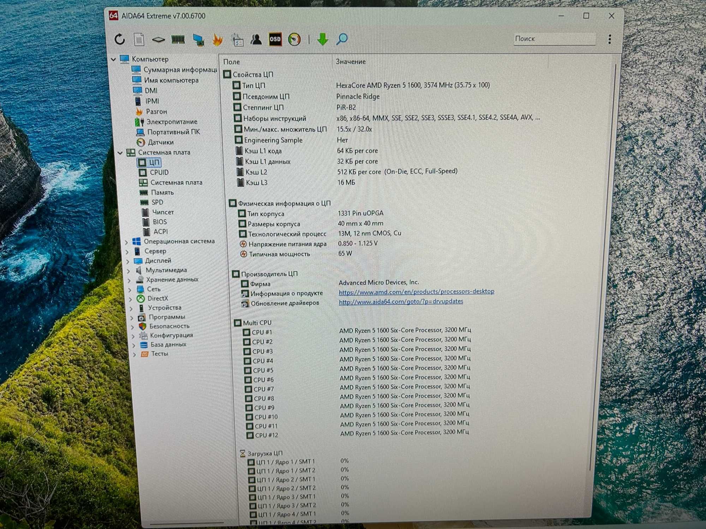This screenshot has height=529, width=706.
Task: Open the AMD processors-desktop product link
Action: tap(417, 292)
